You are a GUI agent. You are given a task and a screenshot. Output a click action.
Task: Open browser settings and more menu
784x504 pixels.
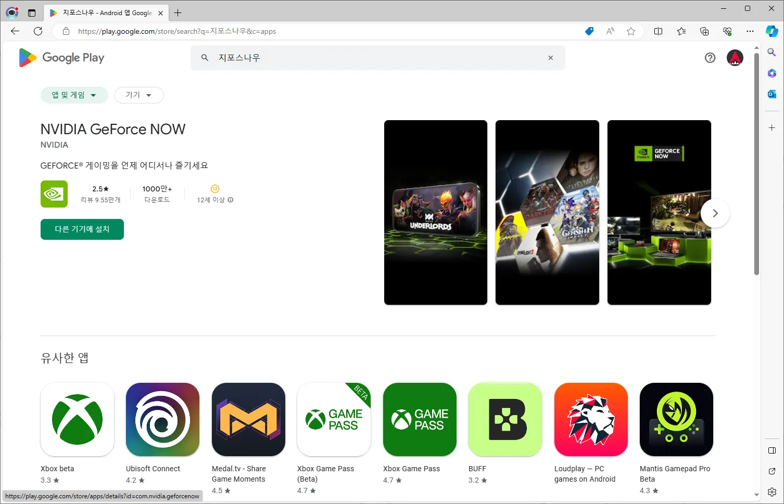pos(750,31)
